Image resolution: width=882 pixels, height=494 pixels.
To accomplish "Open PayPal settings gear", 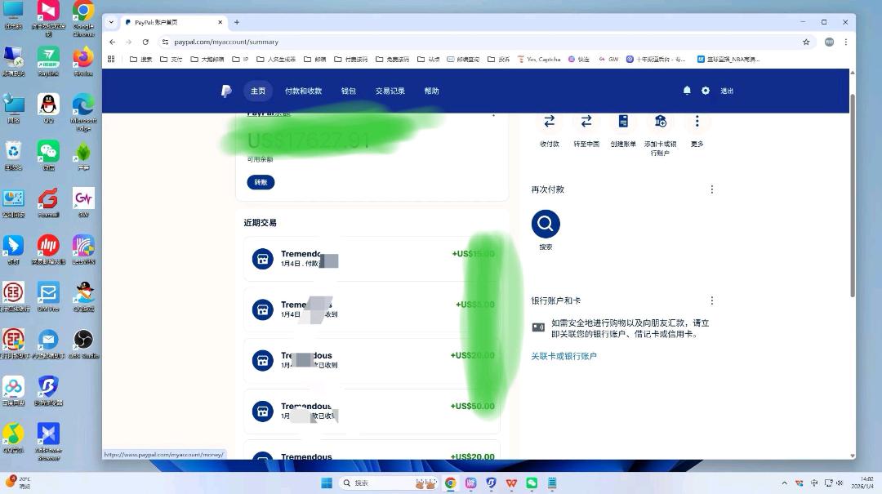I will pos(706,91).
